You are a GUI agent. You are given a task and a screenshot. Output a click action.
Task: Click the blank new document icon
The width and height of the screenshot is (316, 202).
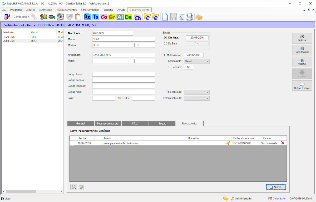click(165, 17)
